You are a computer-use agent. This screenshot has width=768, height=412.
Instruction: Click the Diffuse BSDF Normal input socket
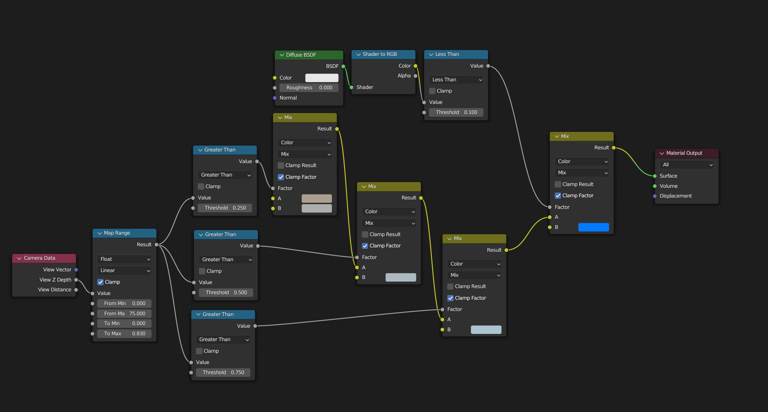click(275, 98)
